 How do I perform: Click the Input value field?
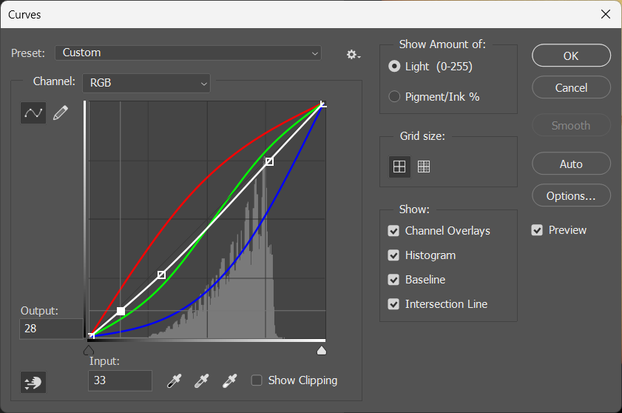tap(119, 380)
